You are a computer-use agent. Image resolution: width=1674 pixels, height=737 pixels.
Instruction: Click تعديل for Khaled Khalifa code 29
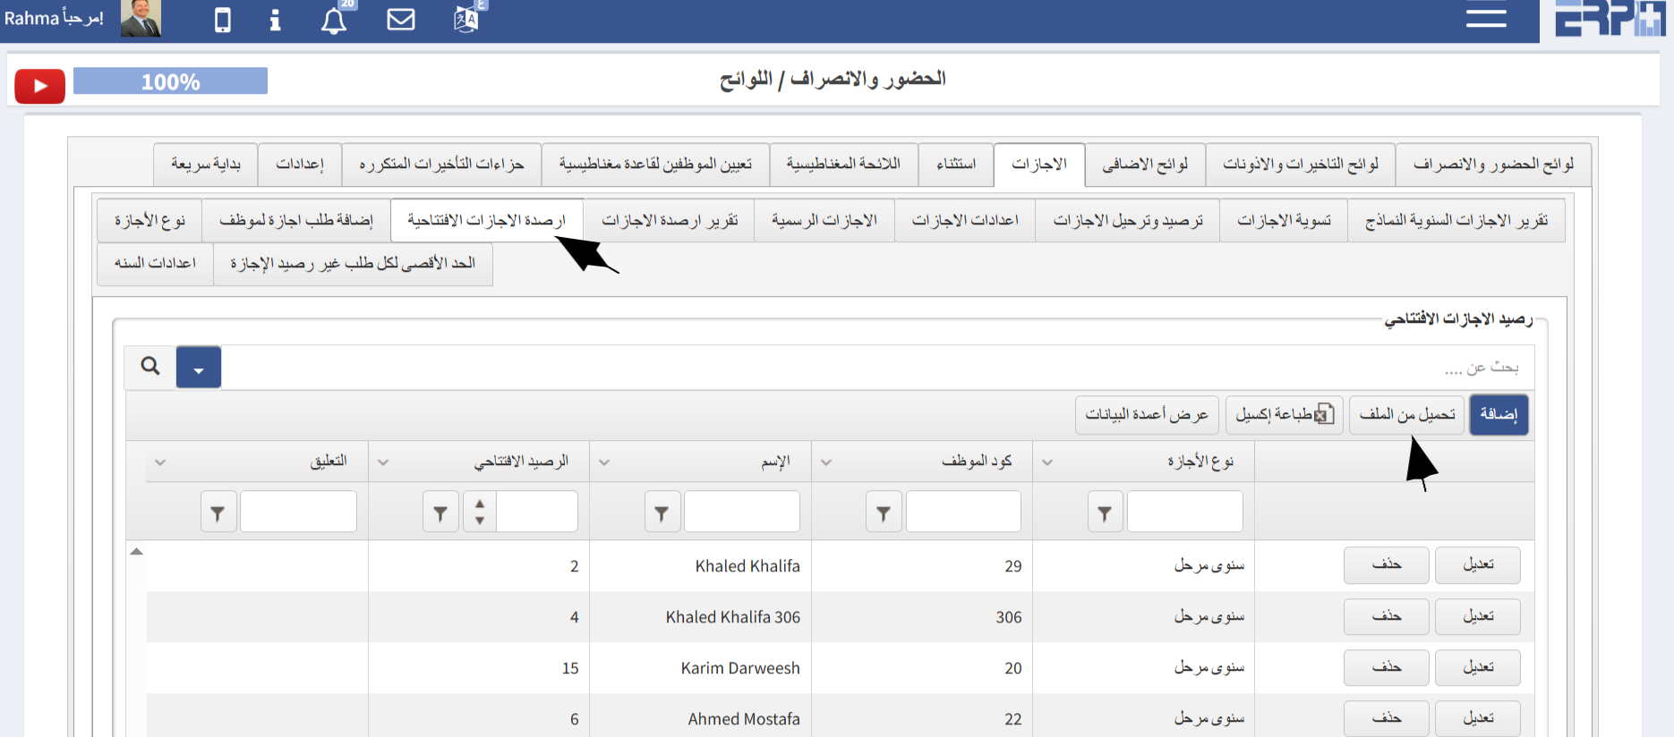[x=1478, y=565]
